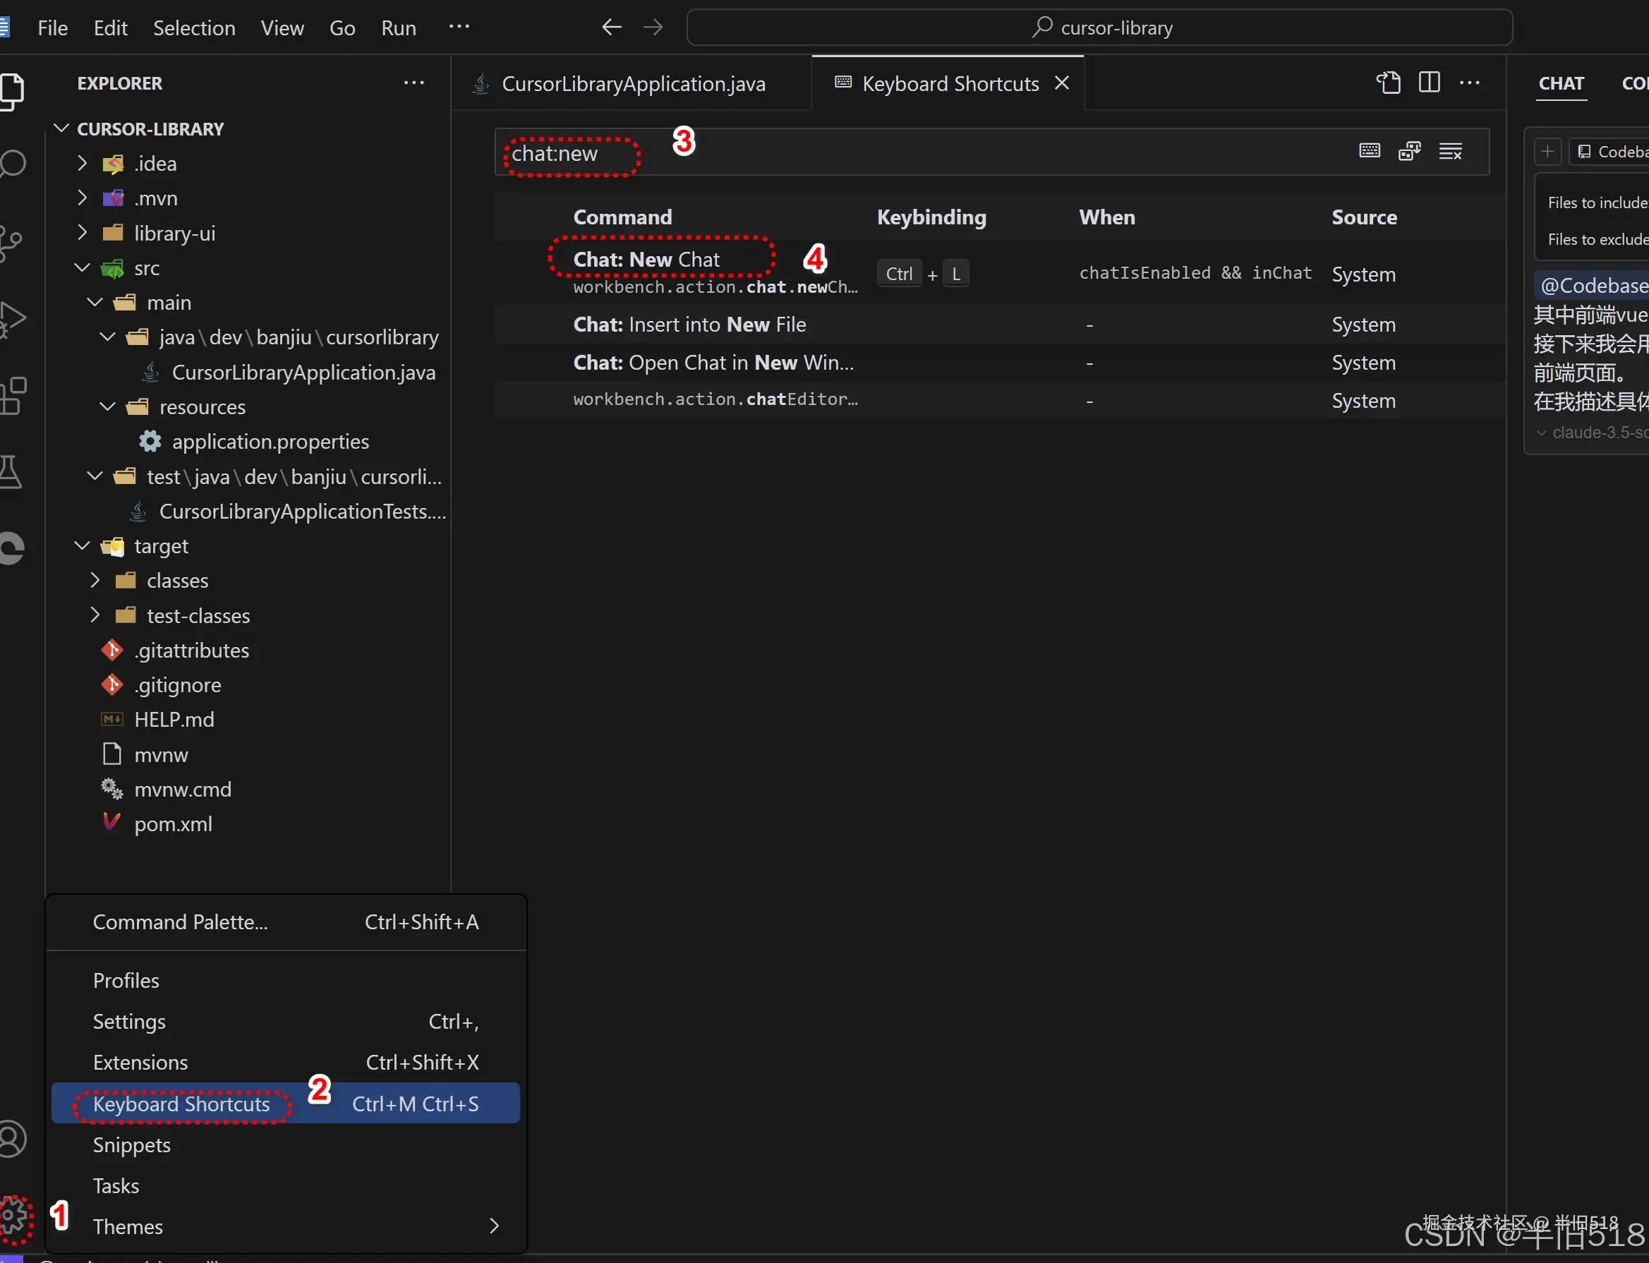Click the Chat: New Chat command row
Viewport: 1649px width, 1263px height.
pyautogui.click(x=646, y=260)
